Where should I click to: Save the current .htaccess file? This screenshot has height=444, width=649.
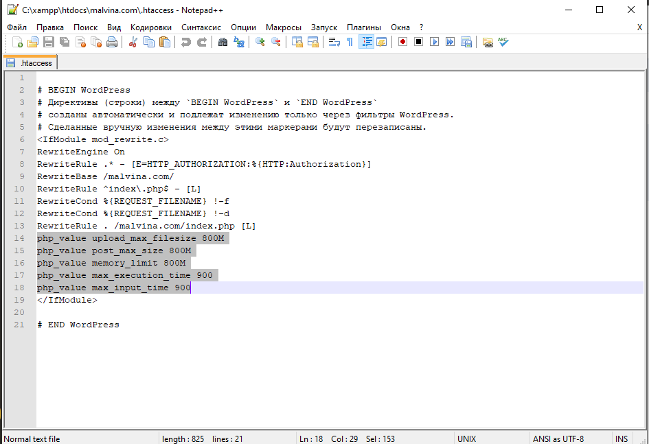49,42
